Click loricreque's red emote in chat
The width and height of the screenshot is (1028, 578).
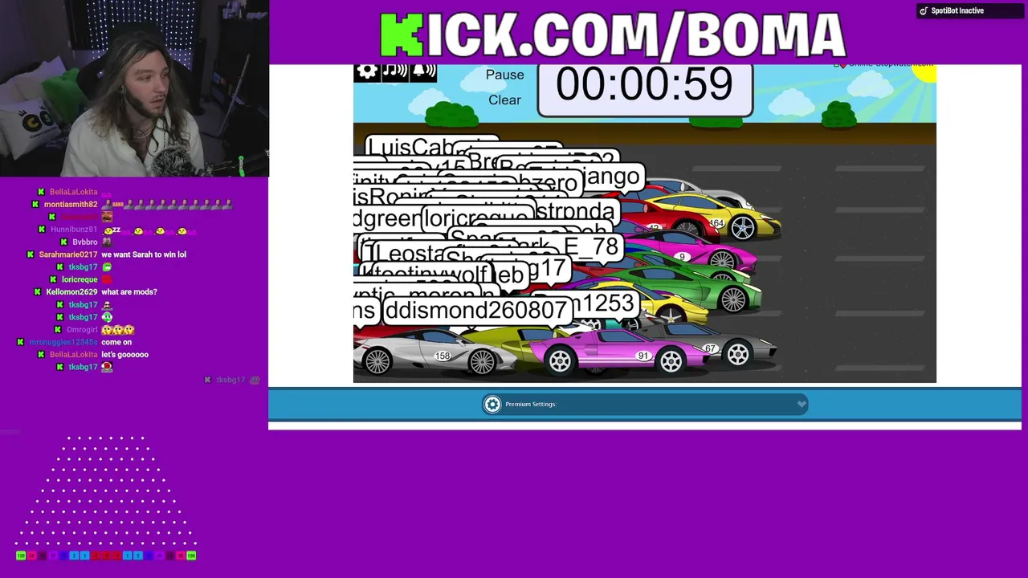[x=107, y=279]
